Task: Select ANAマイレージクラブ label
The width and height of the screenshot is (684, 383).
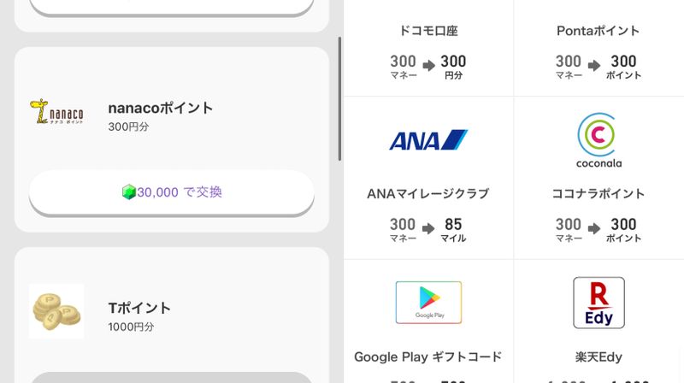Action: coord(428,194)
